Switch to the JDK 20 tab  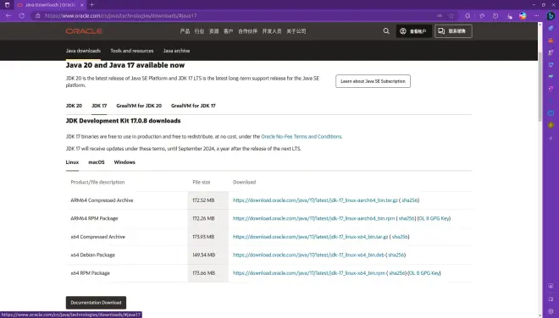74,106
